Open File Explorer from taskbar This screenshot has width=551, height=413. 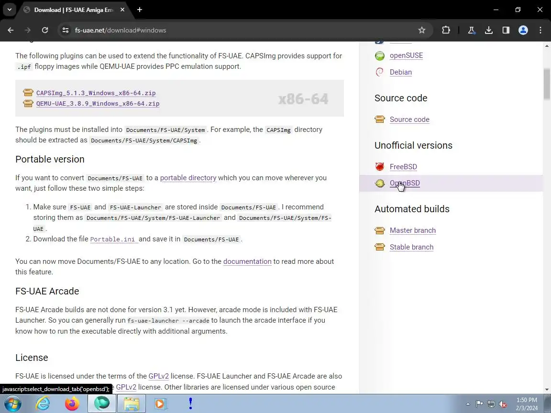(x=131, y=403)
